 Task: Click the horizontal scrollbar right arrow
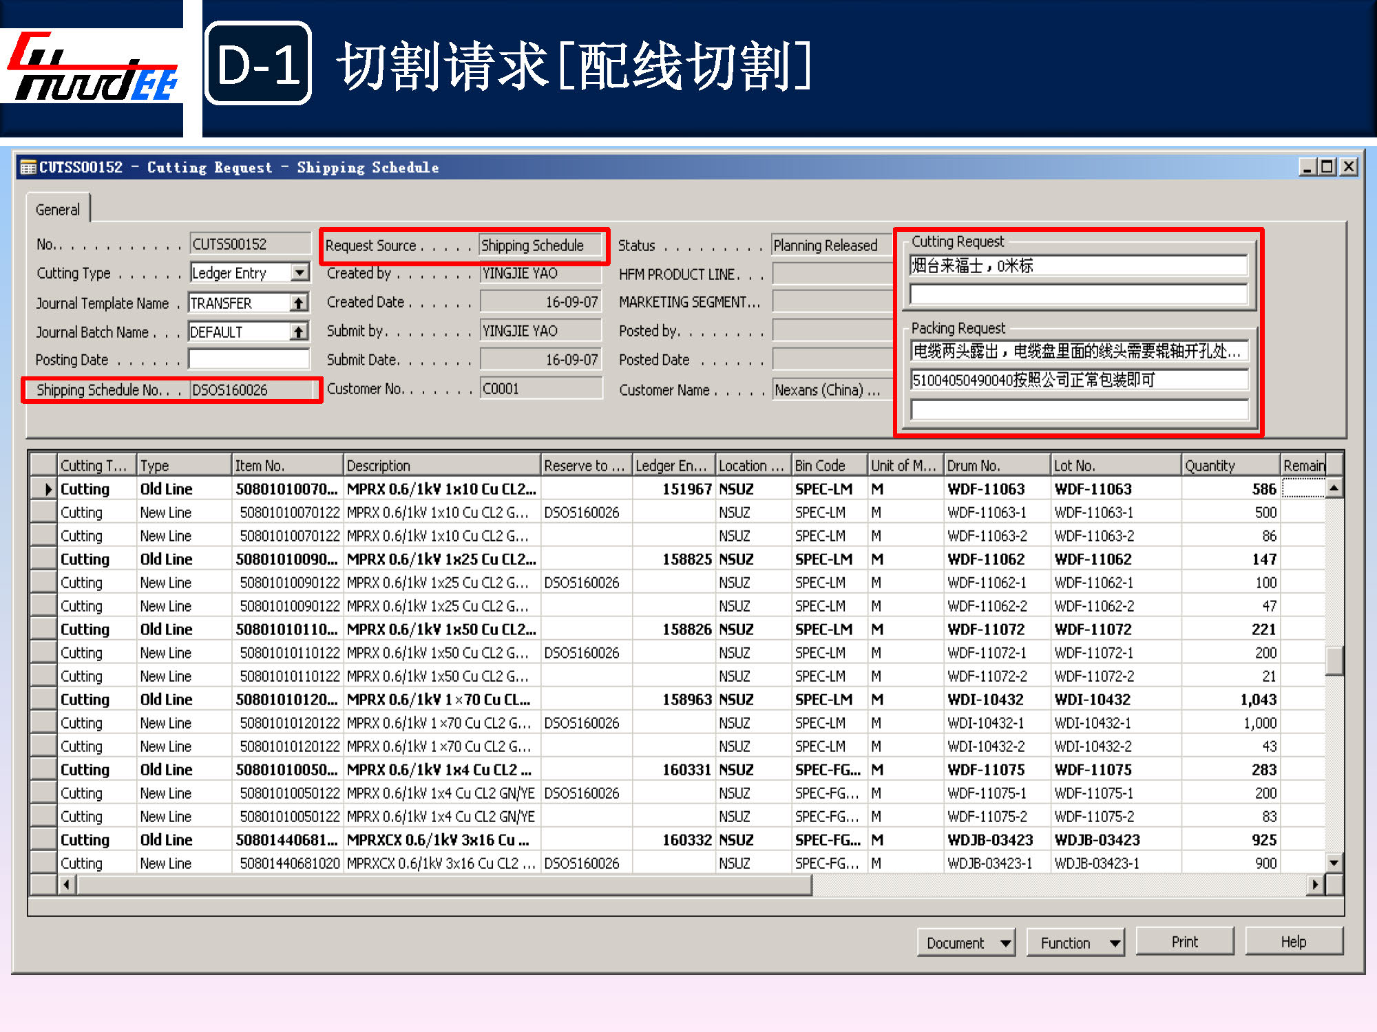1315,885
